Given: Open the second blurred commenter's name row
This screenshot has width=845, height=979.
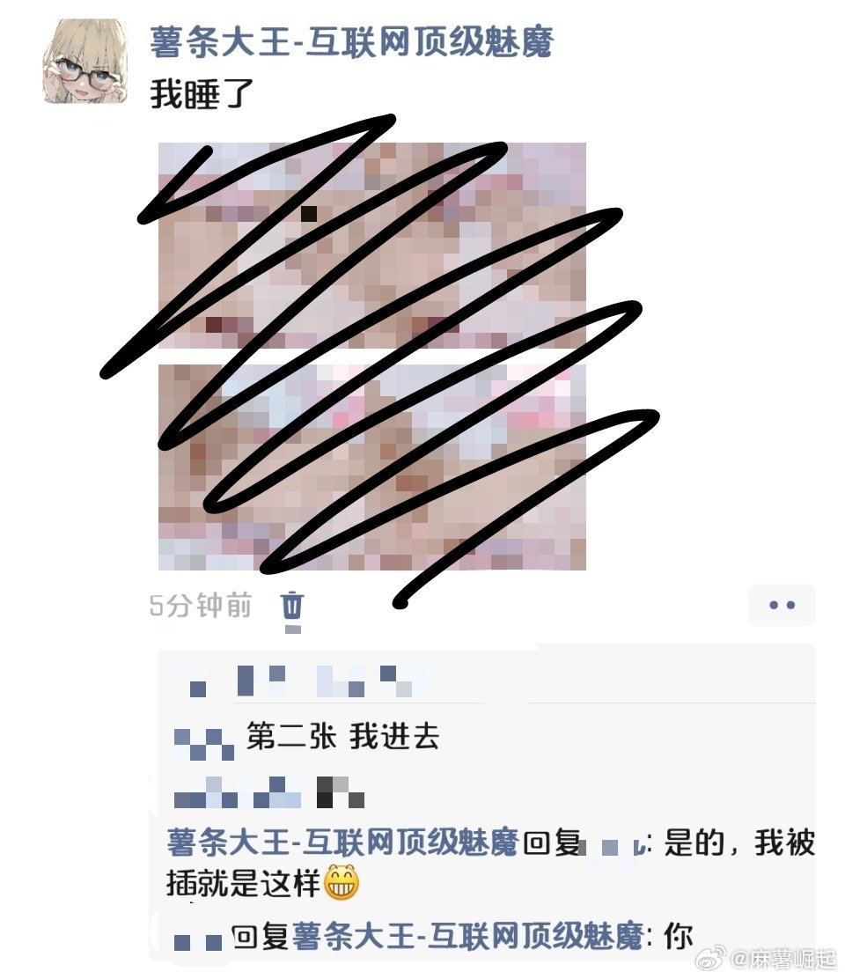Looking at the screenshot, I should 269,792.
